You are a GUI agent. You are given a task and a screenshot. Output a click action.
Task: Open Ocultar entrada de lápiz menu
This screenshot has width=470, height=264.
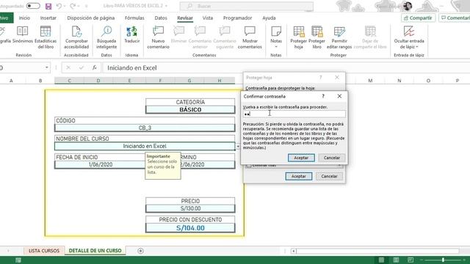tap(409, 37)
